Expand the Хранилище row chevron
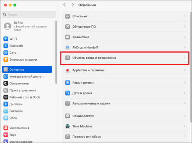Screen dimensions: 192x143 pyautogui.click(x=185, y=37)
